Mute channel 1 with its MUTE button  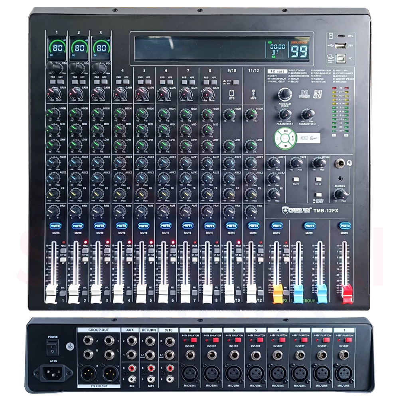point(55,226)
